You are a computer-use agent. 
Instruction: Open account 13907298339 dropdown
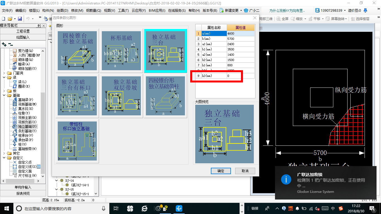click(x=345, y=11)
